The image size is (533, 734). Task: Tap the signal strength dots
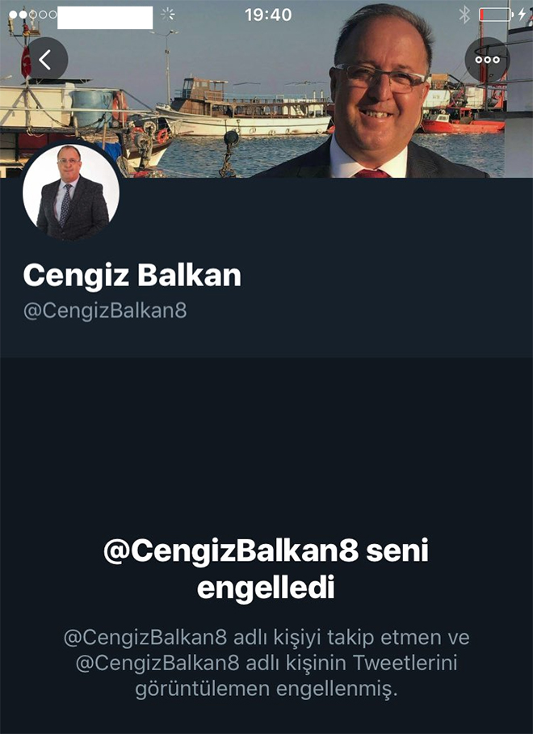click(x=32, y=15)
